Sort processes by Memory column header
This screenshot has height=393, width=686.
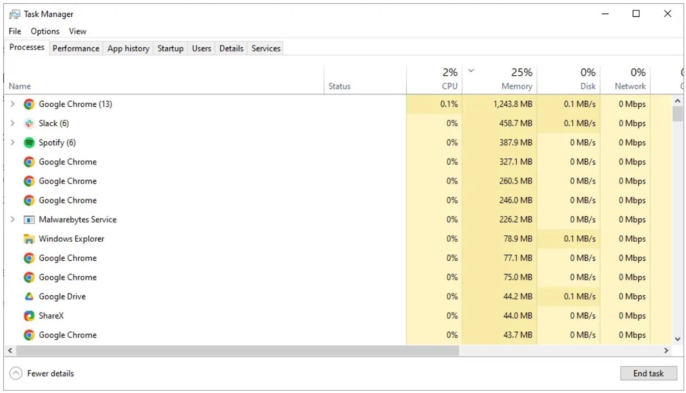[516, 86]
